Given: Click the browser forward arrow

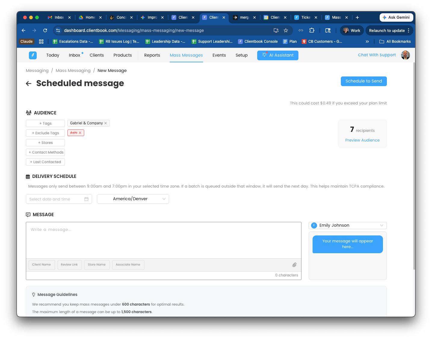Looking at the screenshot, I should click(34, 30).
